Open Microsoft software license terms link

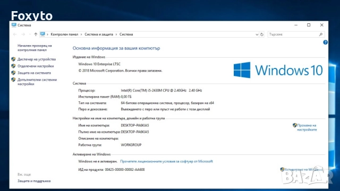tap(166, 161)
